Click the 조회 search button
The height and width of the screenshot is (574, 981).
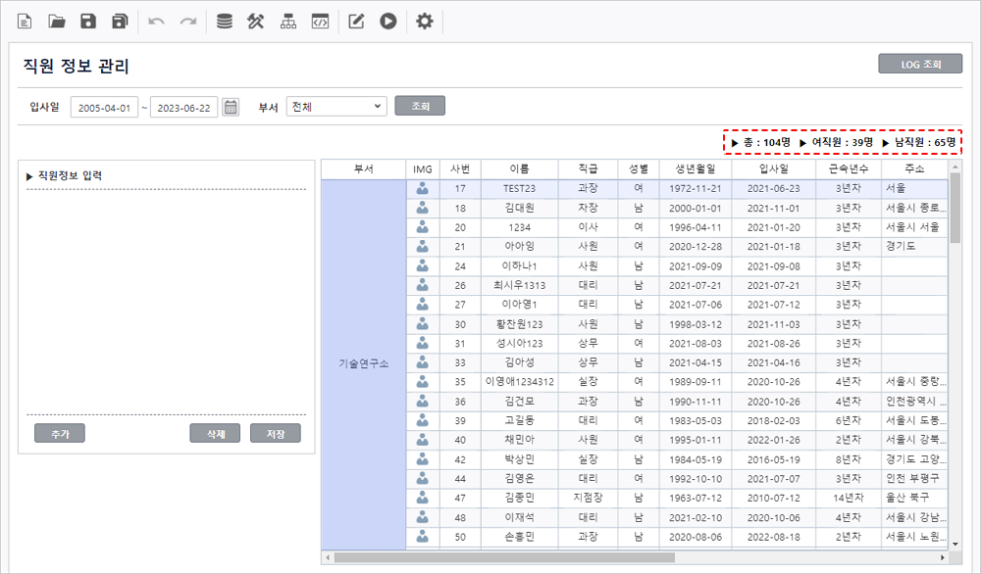point(420,106)
